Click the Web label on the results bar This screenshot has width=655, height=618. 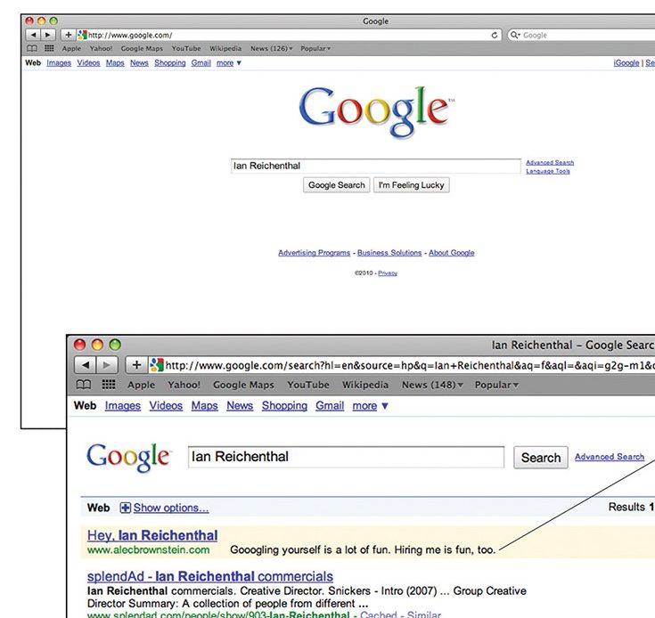coord(99,508)
